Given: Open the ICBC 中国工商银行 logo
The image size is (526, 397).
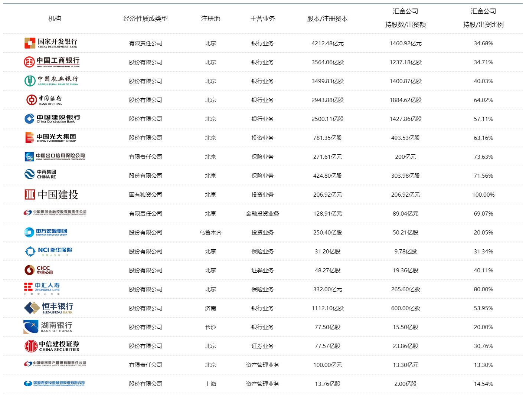Looking at the screenshot, I should pyautogui.click(x=52, y=62).
